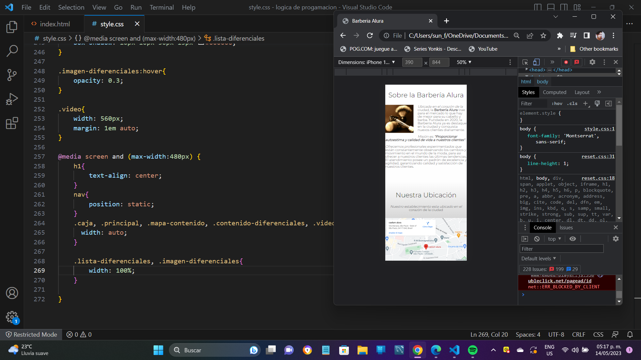This screenshot has width=641, height=360.
Task: Expand the DevTools options chevron menu
Action: [552, 62]
